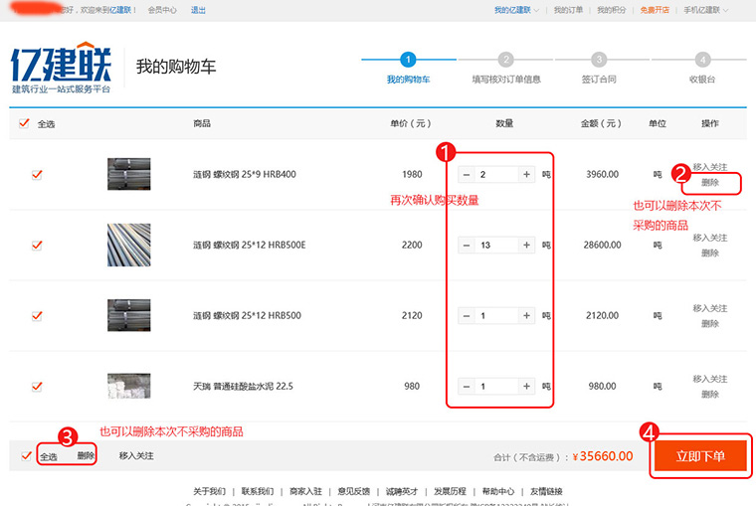This screenshot has width=756, height=506.
Task: Open 帮助中心 footer link
Action: point(498,491)
